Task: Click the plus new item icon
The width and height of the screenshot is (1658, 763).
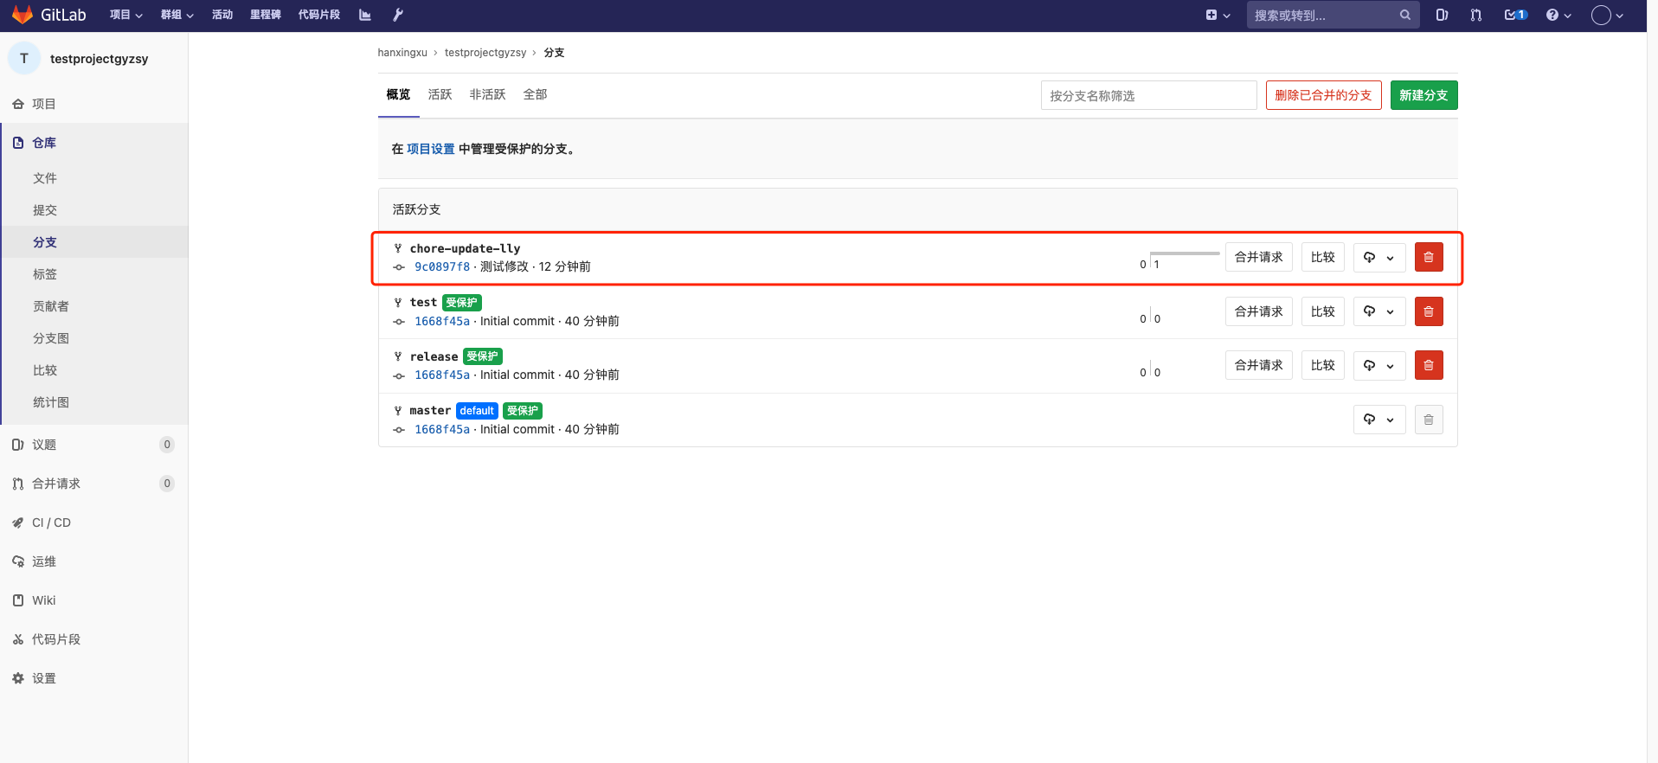Action: (x=1218, y=15)
